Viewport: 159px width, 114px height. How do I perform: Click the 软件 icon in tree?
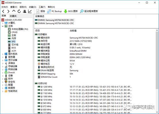6,79
